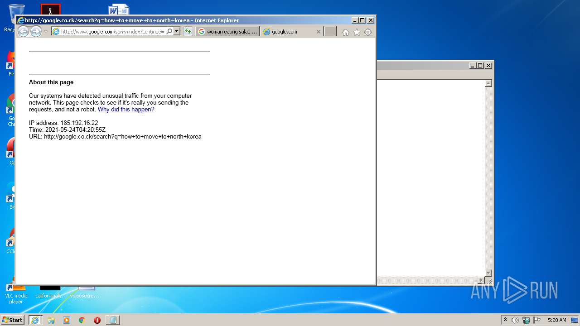Screen dimensions: 580x326
Task: Expand the address bar autocomplete dropdown
Action: [177, 32]
